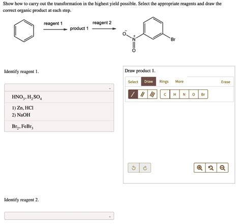Switch to the Rings tab

pyautogui.click(x=164, y=82)
